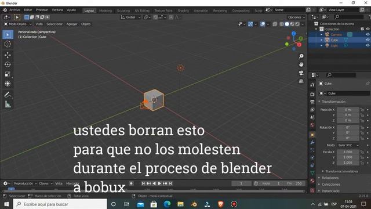The width and height of the screenshot is (371, 209).
Task: Open the Tool properties tab
Action: click(x=312, y=85)
